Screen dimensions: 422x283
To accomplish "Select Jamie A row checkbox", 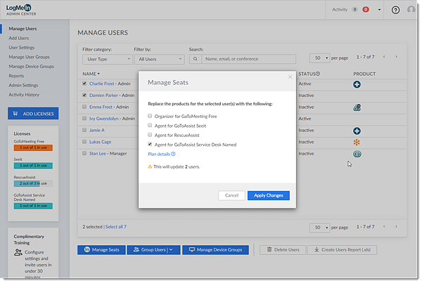I will pyautogui.click(x=84, y=130).
